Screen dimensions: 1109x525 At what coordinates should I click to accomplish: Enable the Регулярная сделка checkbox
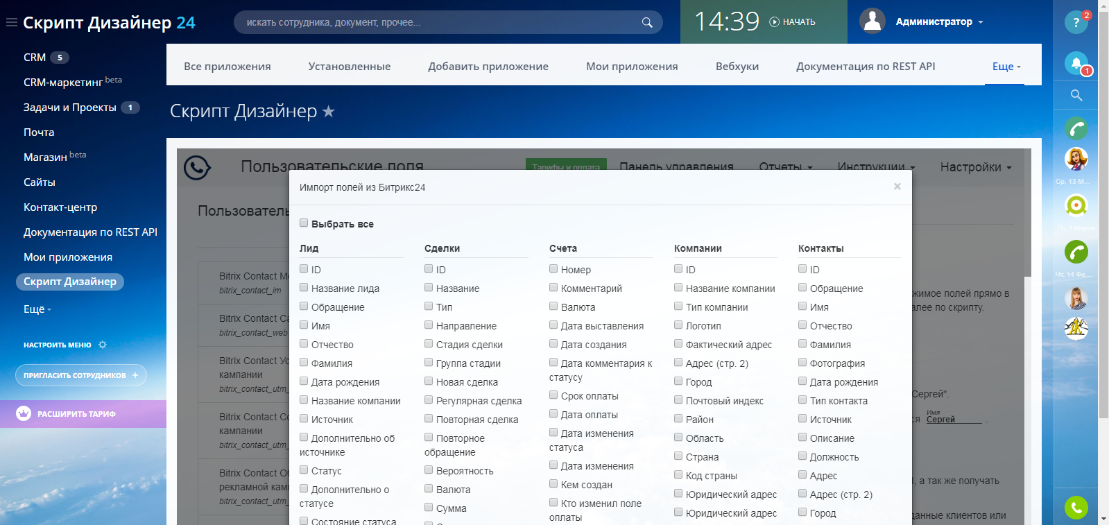[429, 399]
